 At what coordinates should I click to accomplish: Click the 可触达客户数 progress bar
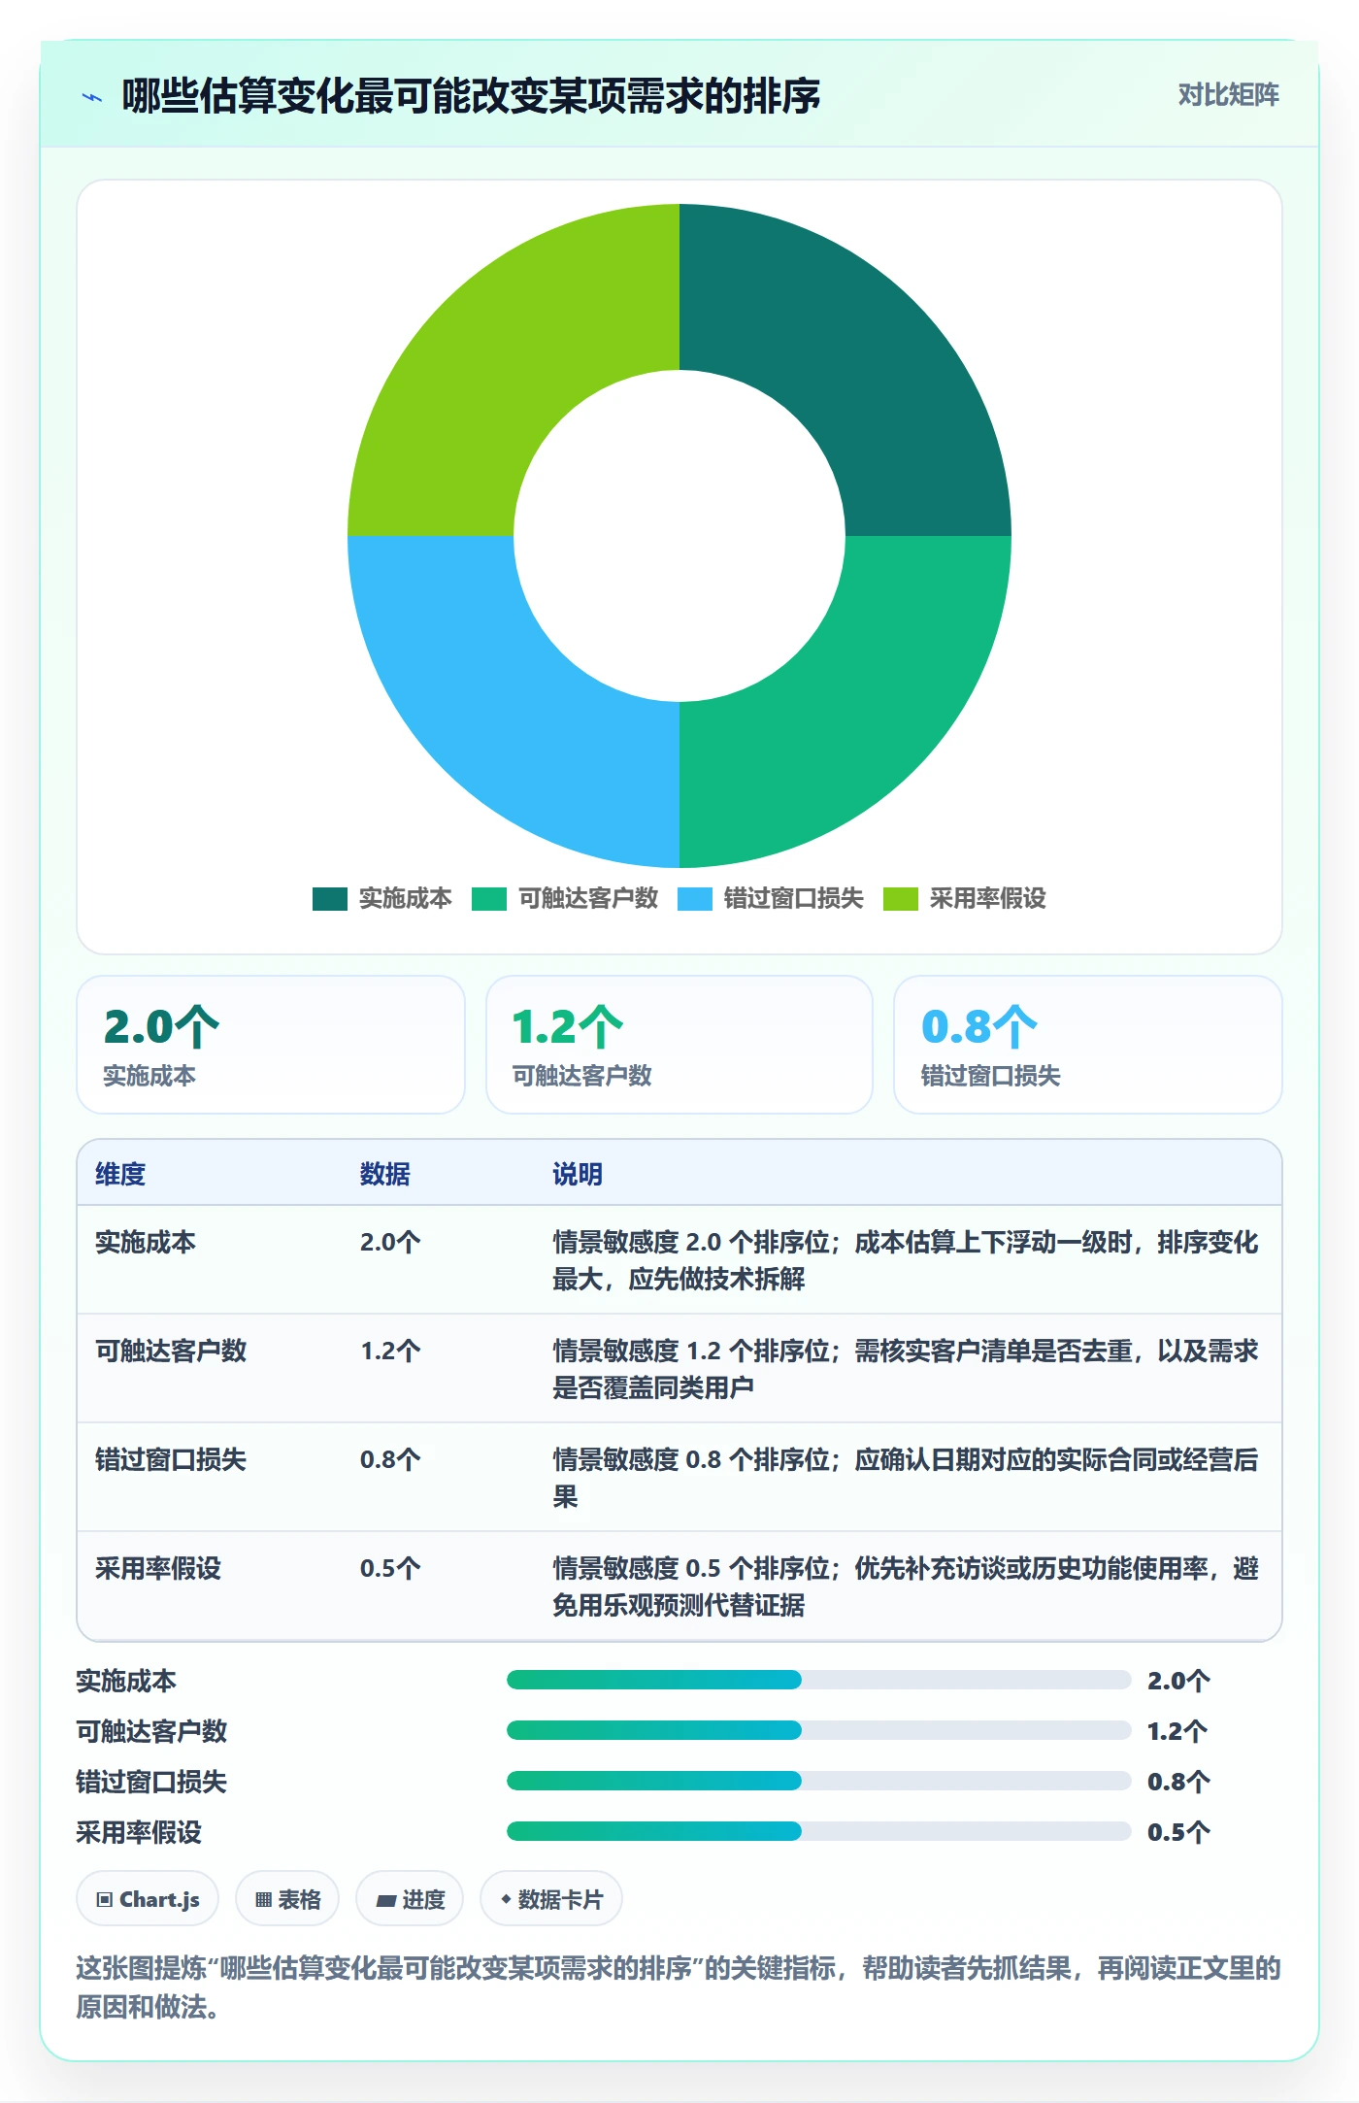(818, 1730)
